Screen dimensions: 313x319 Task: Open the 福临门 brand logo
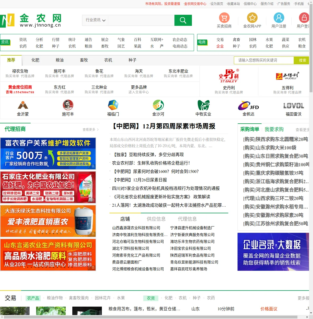click(113, 105)
